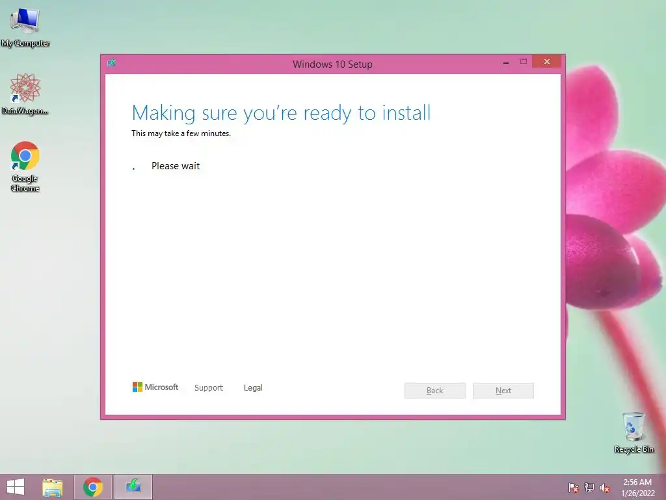Screen dimensions: 666x500
Task: Open the Support link
Action: tap(209, 388)
